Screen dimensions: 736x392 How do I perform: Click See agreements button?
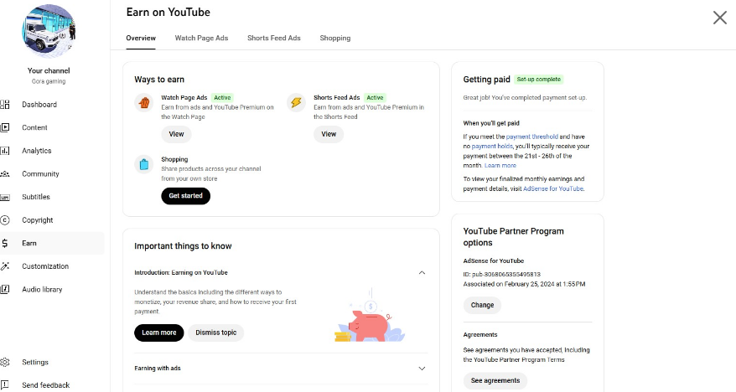[x=495, y=381]
